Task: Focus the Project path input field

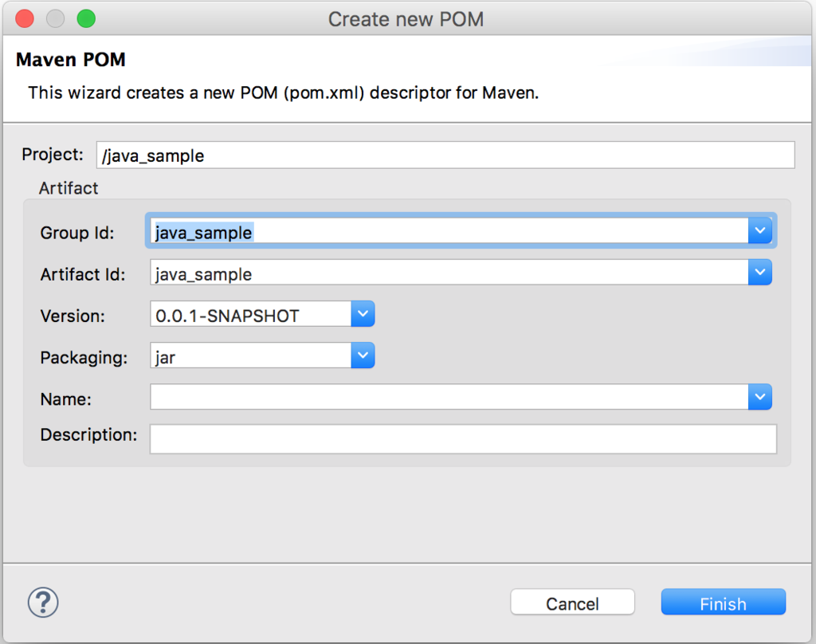Action: coord(445,155)
